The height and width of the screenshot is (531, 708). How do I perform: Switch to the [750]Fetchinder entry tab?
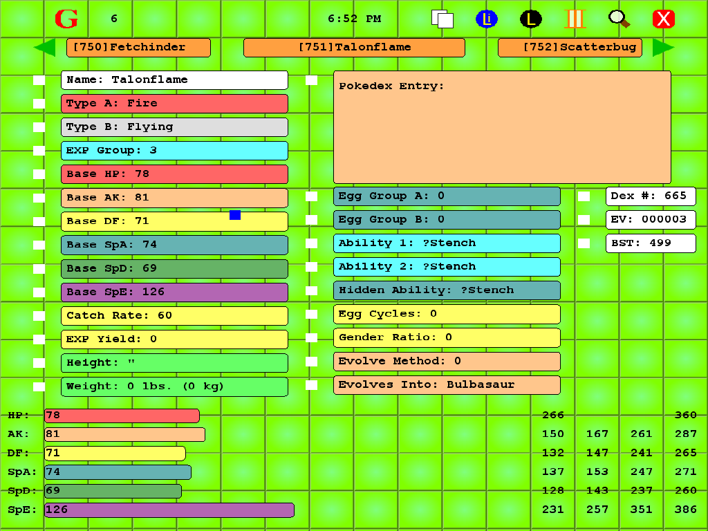[x=138, y=48]
